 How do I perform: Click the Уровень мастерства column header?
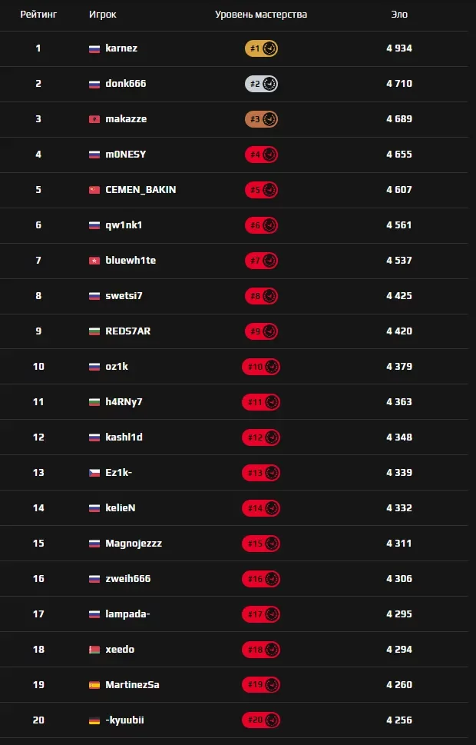point(261,15)
